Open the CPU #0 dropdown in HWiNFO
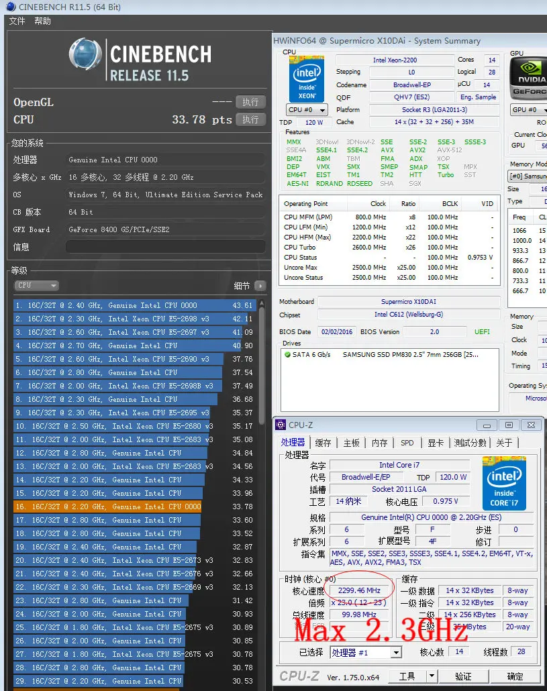Screen dimensions: 547x691 point(307,110)
